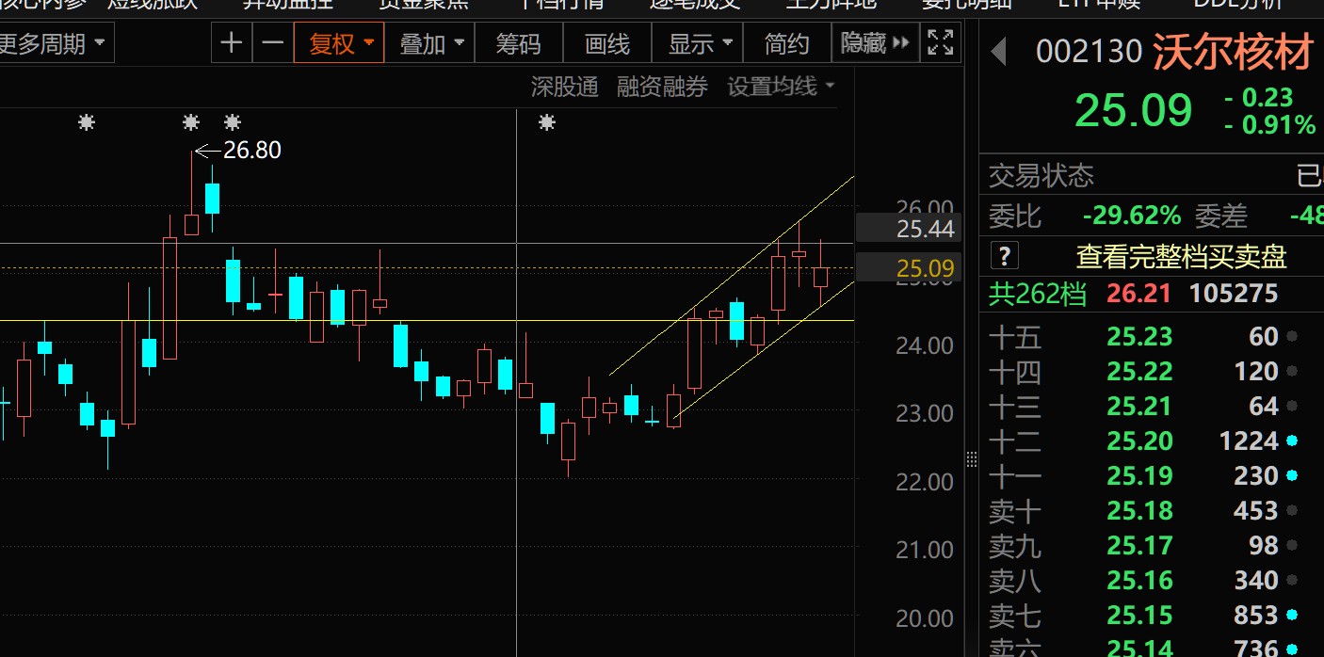Click the grey dot in the 卖十 row
Screen dimensions: 1324x657
(1292, 510)
